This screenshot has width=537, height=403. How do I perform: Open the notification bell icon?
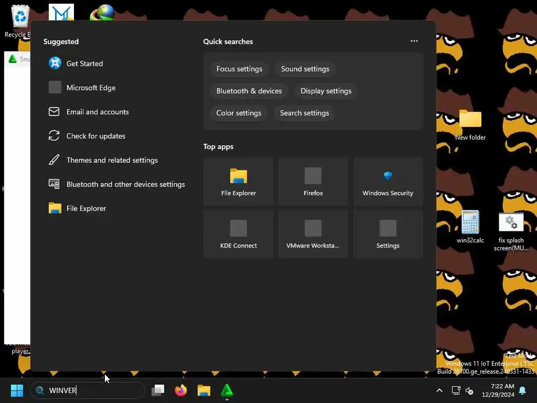click(x=523, y=390)
